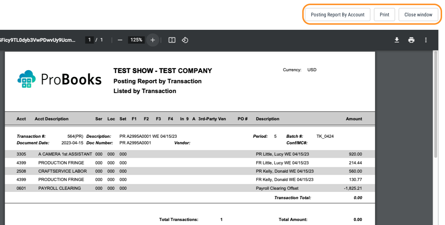Screen dimensions: 445x225
Task: Click the Total Amount label
Action: click(293, 220)
